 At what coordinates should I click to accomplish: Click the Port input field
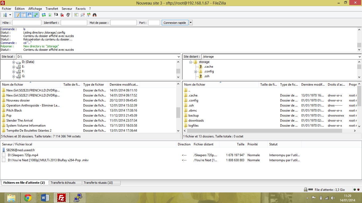tap(154, 23)
